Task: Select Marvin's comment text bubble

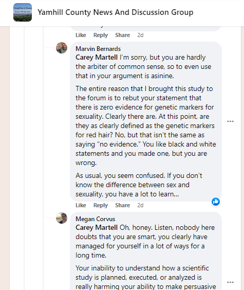Action: [146, 122]
